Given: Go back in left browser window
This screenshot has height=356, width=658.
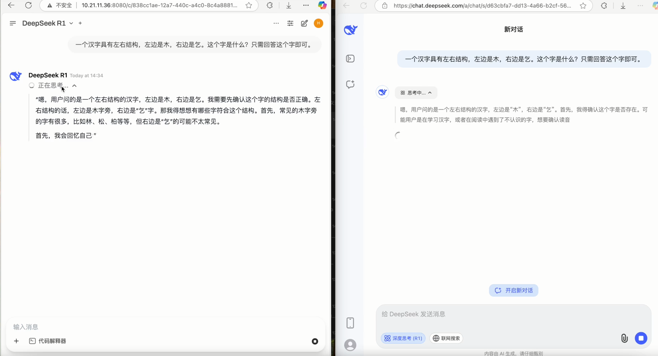Looking at the screenshot, I should pos(11,5).
